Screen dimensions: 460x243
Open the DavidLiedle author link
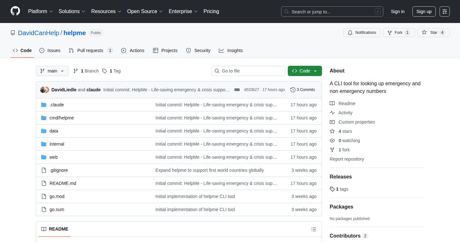pos(64,90)
